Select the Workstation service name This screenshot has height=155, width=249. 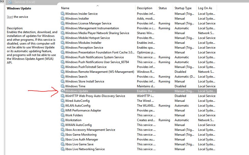point(73,120)
